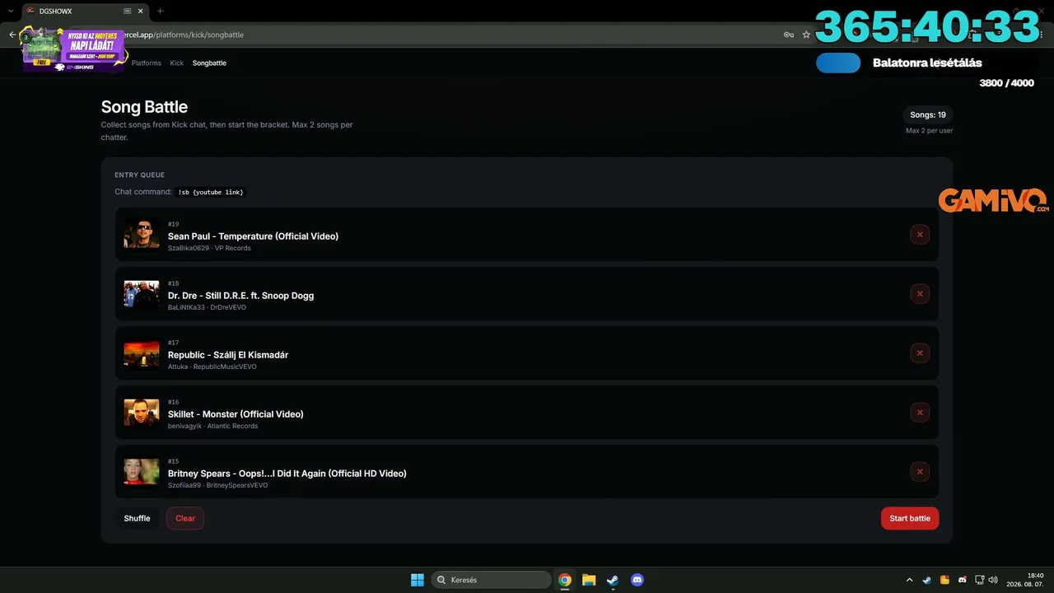This screenshot has width=1054, height=593.
Task: Click the 'Song Battle' heading
Action: (x=144, y=107)
